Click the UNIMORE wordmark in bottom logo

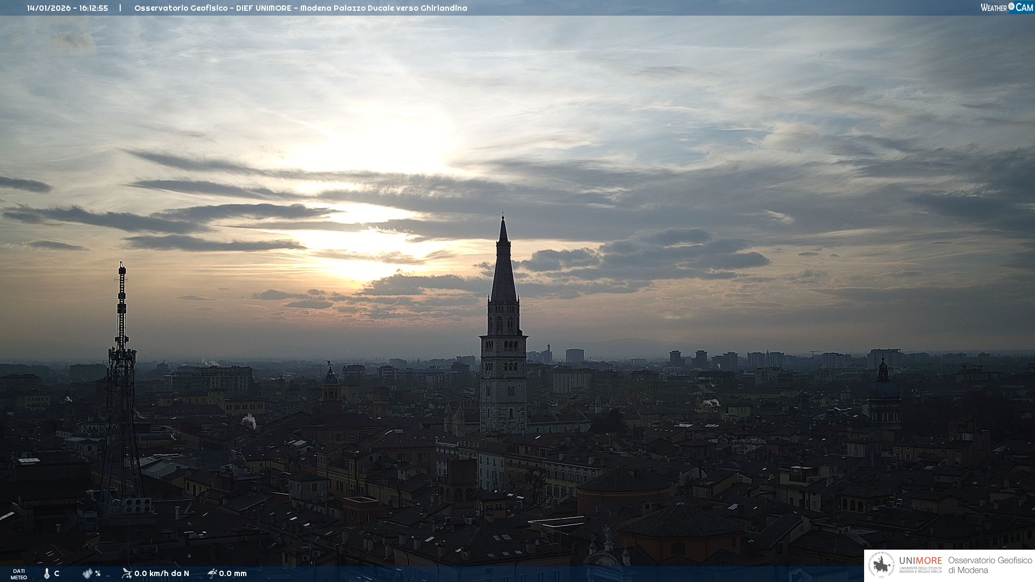click(x=920, y=560)
